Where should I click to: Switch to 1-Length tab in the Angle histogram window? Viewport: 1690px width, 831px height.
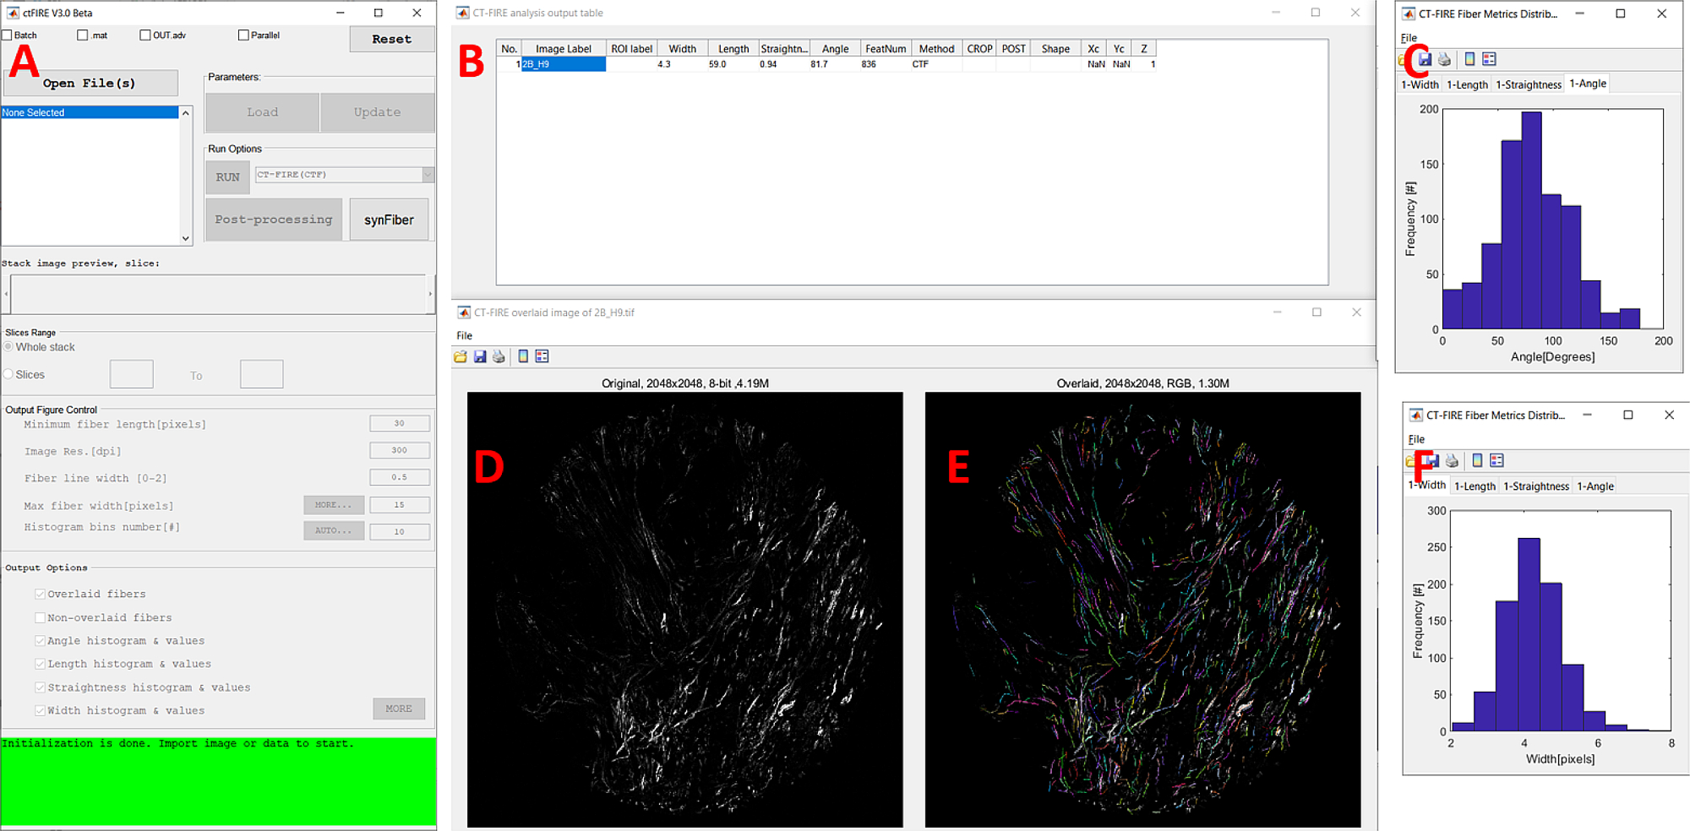[1467, 84]
